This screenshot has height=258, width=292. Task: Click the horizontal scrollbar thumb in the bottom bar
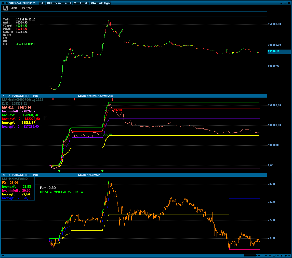pos(250,255)
